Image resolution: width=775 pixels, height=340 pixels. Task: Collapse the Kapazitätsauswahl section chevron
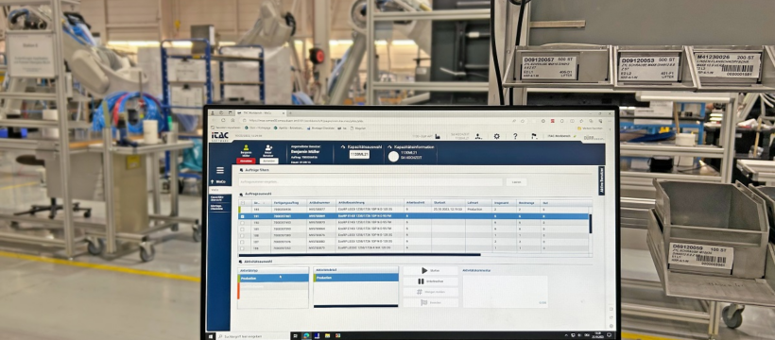[x=343, y=146]
